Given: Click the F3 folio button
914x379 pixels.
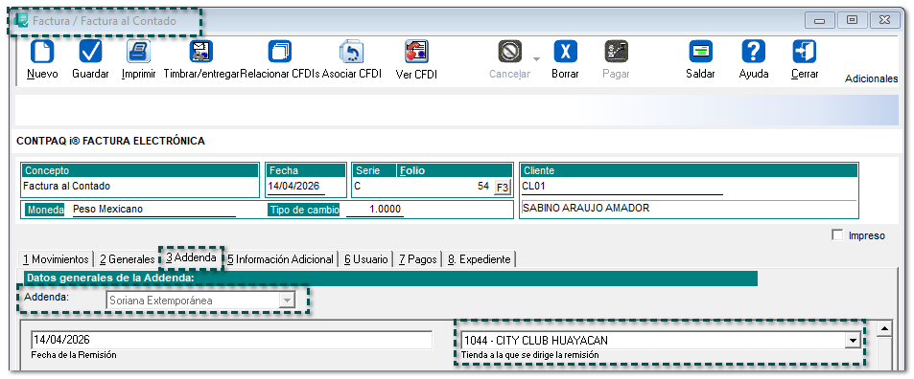Looking at the screenshot, I should [502, 188].
